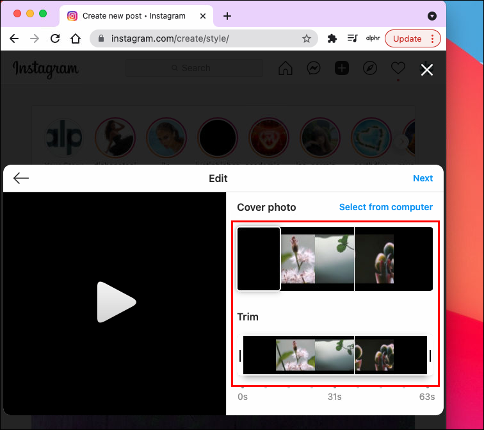The width and height of the screenshot is (484, 430).
Task: Click Select from computer link
Action: [386, 207]
